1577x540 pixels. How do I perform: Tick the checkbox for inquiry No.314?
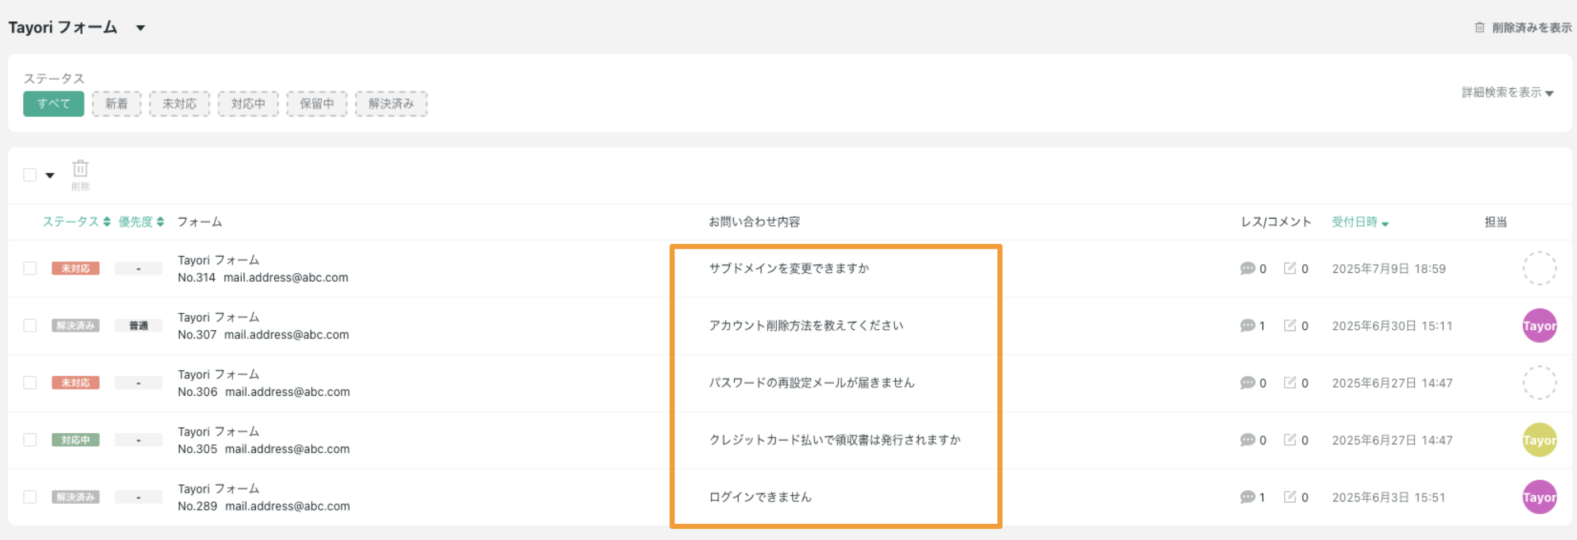(30, 268)
